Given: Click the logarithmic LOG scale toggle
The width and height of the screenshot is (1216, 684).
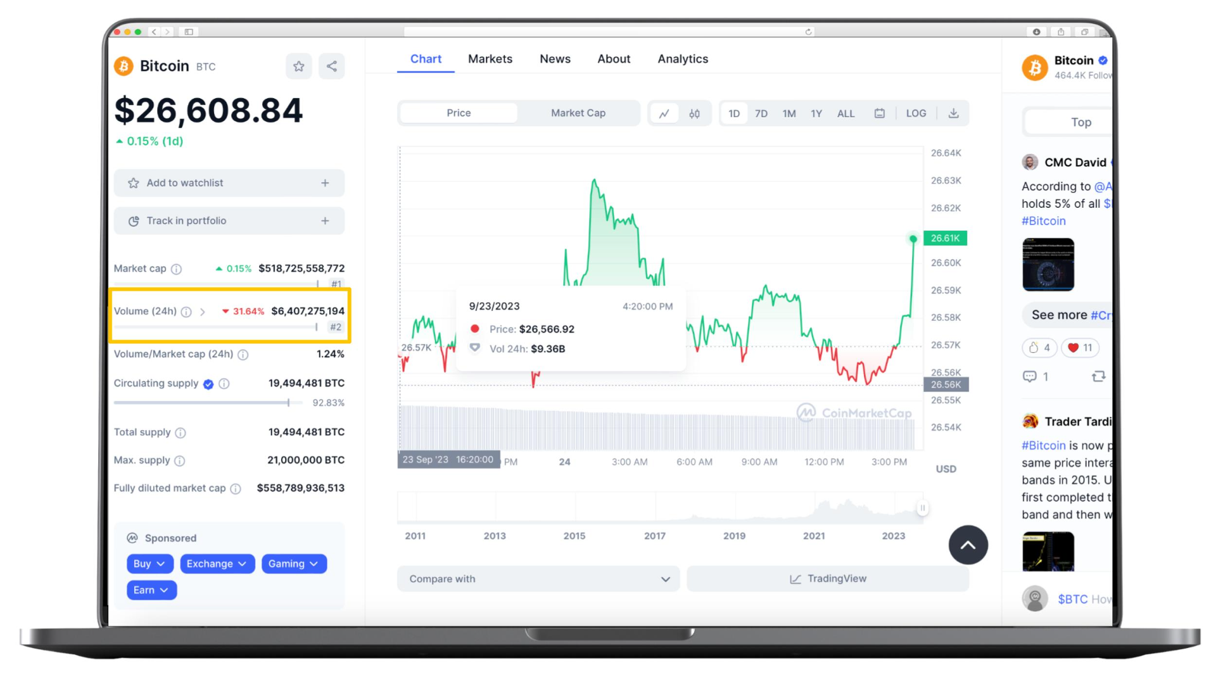Looking at the screenshot, I should point(916,113).
